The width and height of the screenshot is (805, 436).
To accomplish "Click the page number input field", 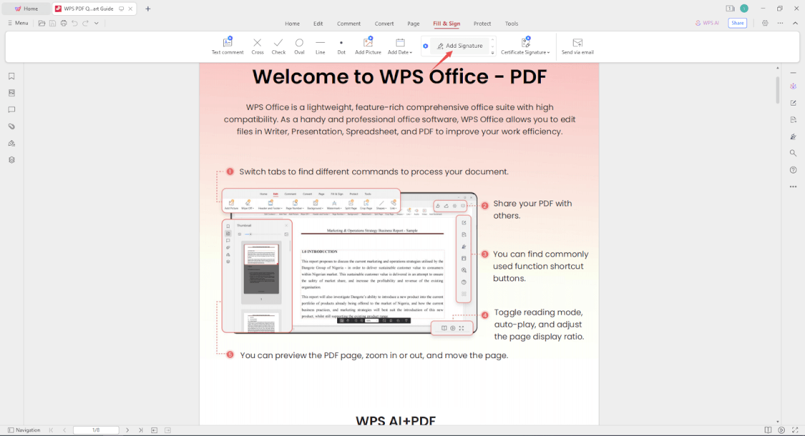I will pyautogui.click(x=96, y=430).
